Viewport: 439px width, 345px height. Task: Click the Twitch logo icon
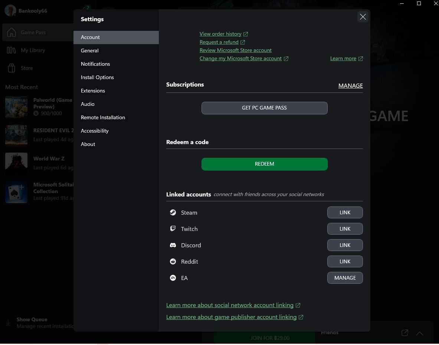[173, 229]
